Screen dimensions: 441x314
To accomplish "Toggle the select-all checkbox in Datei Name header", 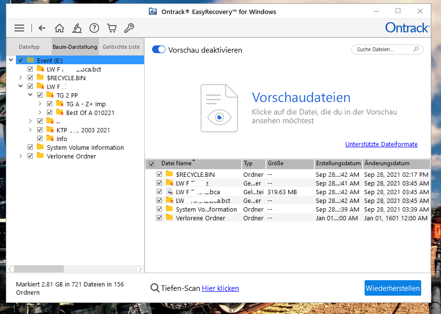I will (x=152, y=164).
